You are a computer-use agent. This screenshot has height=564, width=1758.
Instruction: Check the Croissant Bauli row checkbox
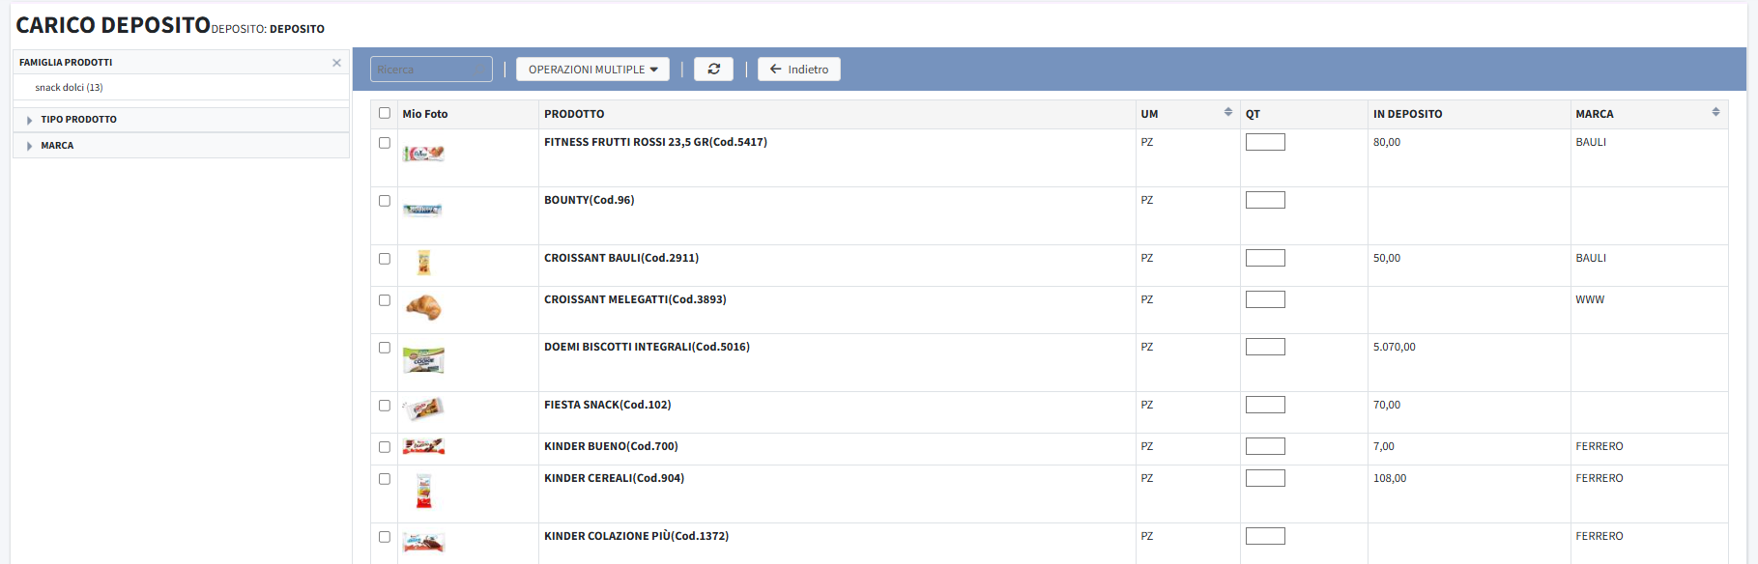coord(385,259)
